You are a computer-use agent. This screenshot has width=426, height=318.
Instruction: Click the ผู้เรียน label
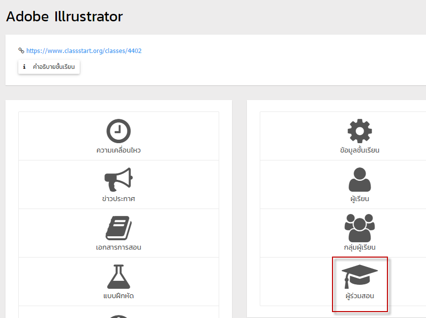pos(360,199)
